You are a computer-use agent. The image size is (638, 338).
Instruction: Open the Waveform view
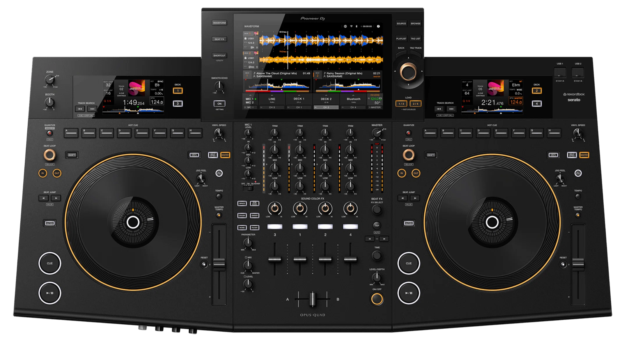pos(219,23)
